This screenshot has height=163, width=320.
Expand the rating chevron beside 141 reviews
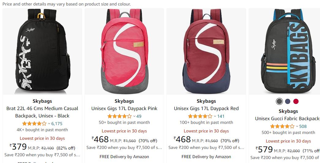click(215, 117)
